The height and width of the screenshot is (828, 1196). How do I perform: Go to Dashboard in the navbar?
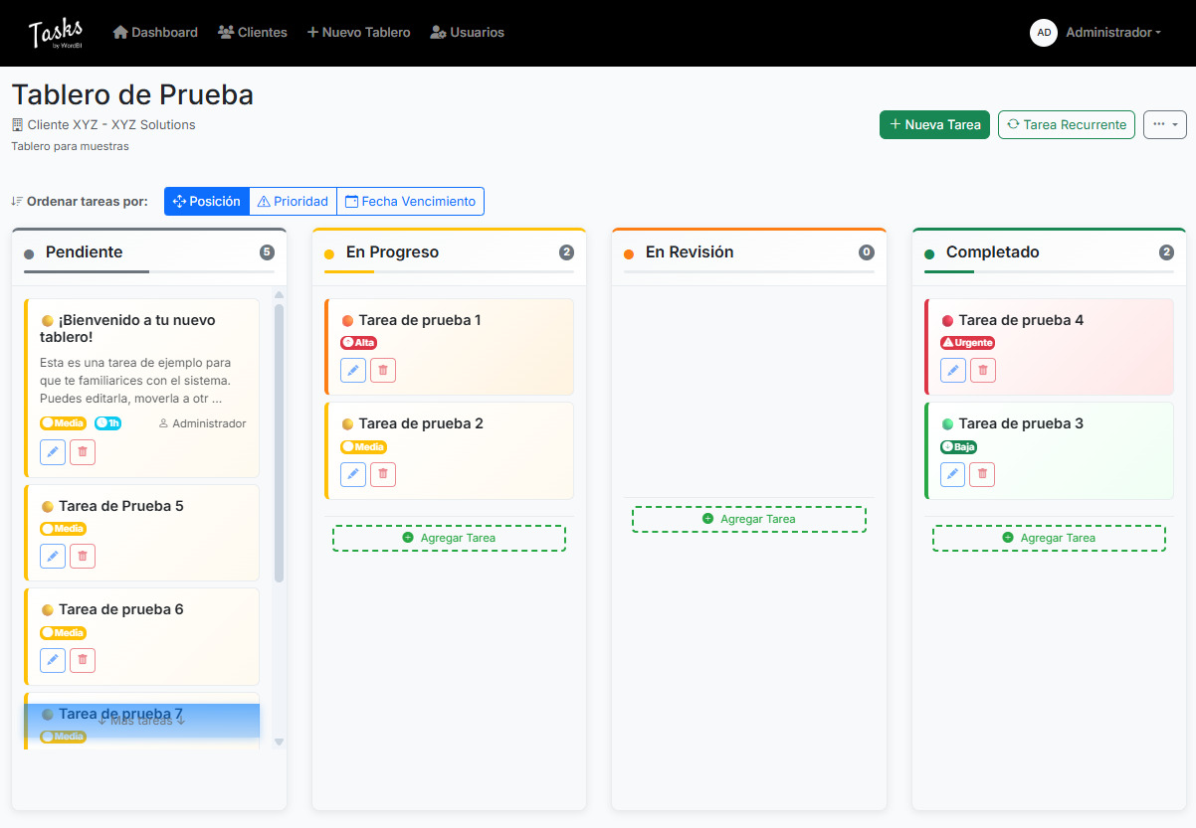pos(155,33)
